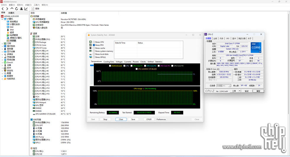Click the Forward arrow in AIDA64 toolbar

(7, 9)
